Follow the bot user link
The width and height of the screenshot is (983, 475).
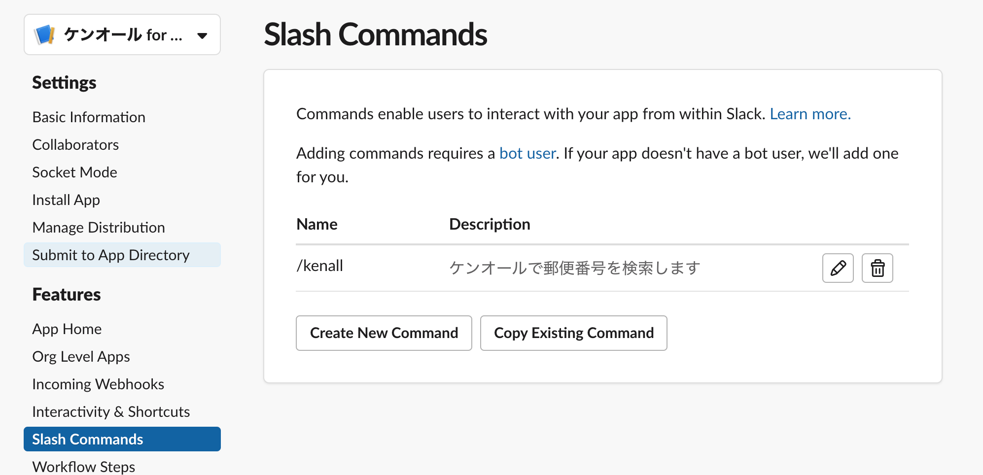pos(527,153)
